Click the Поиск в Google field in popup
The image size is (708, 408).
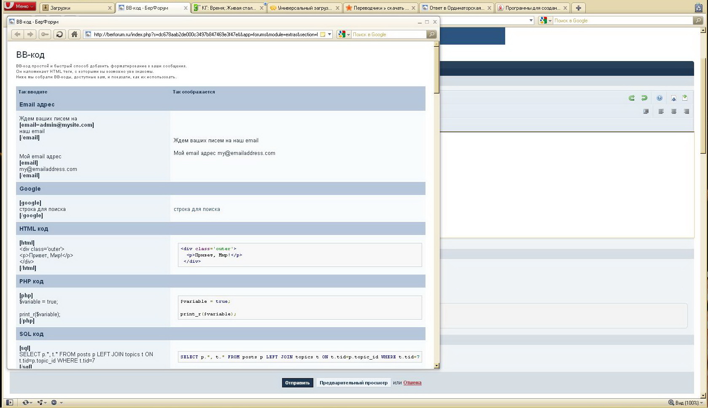(x=388, y=35)
